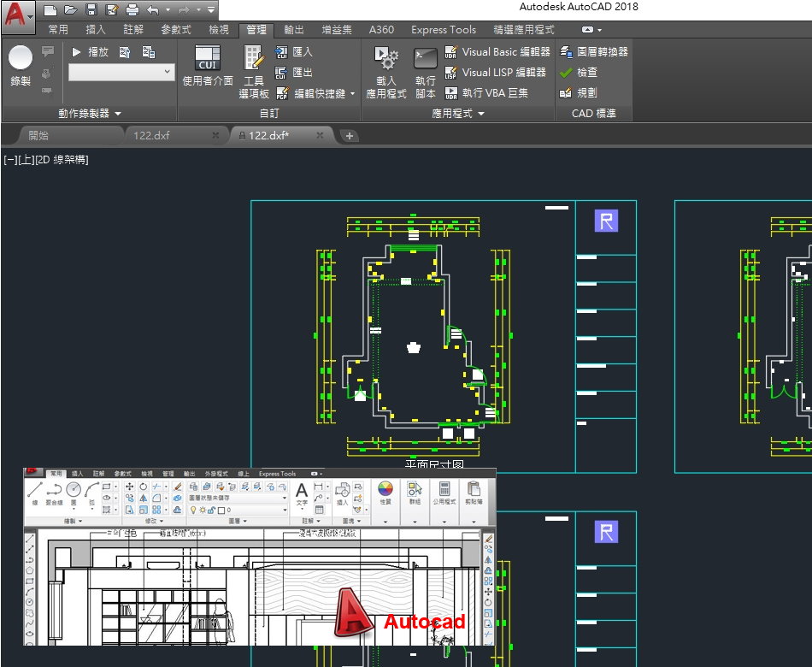Open the Express Tools ribbon tab
The image size is (812, 667).
[444, 30]
